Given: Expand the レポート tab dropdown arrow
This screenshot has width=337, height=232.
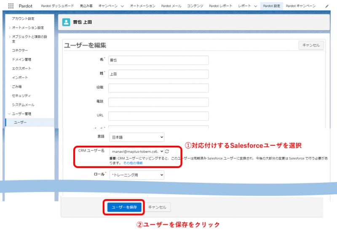Looking at the screenshot, I should (256, 6).
